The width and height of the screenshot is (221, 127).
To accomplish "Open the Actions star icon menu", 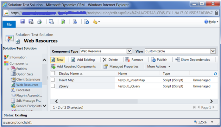I will tap(96, 22).
